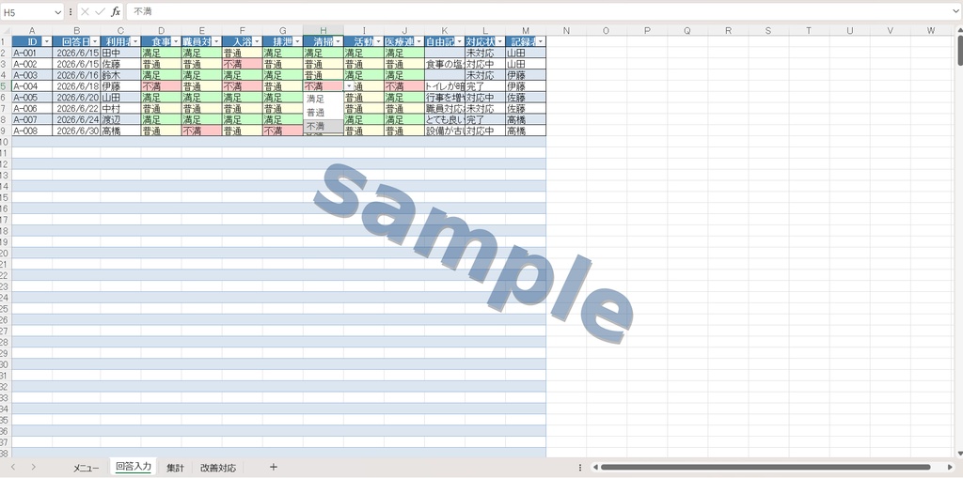
Task: Confirm entry with the checkmark icon
Action: [100, 12]
